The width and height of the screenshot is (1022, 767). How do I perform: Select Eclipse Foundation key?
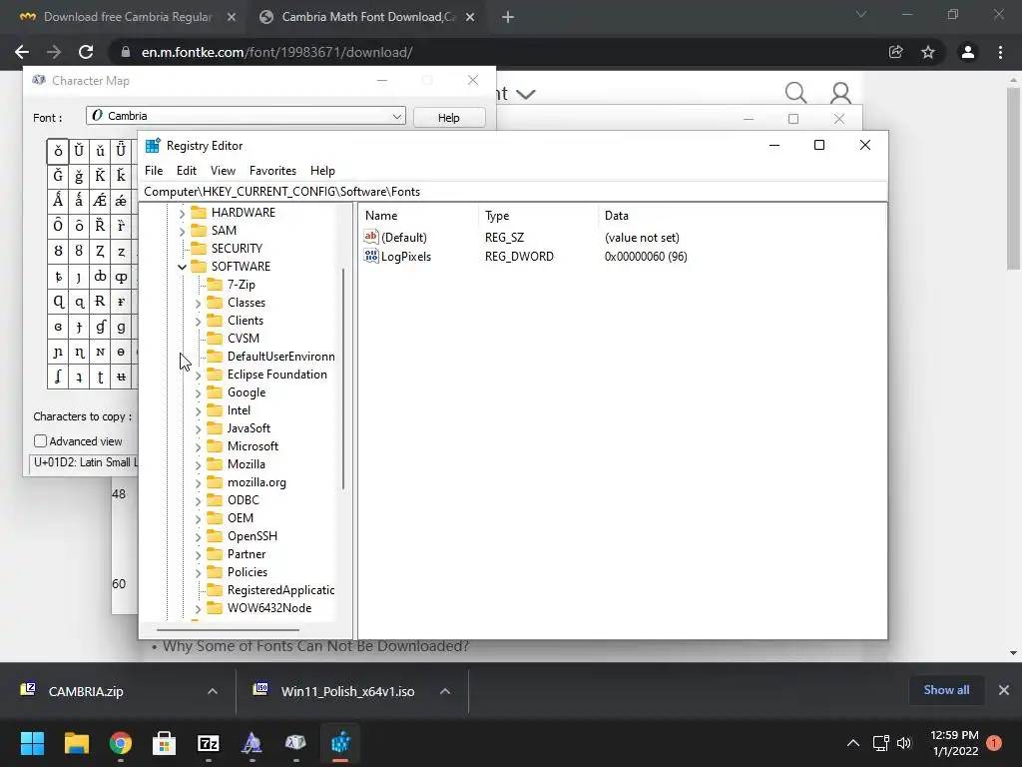pyautogui.click(x=277, y=375)
